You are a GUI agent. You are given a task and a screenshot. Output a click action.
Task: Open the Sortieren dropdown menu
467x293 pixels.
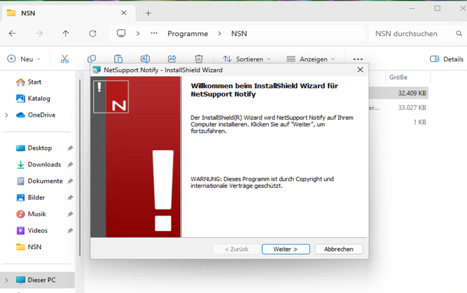pos(247,59)
